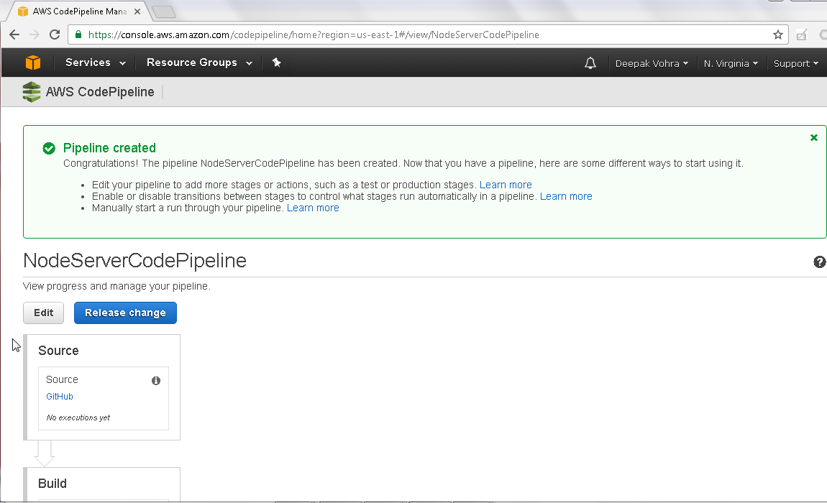
Task: Expand the Services dropdown menu
Action: pos(96,63)
